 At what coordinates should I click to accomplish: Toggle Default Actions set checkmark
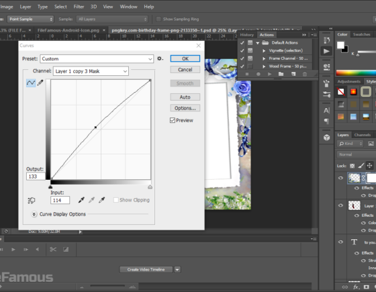click(x=242, y=43)
